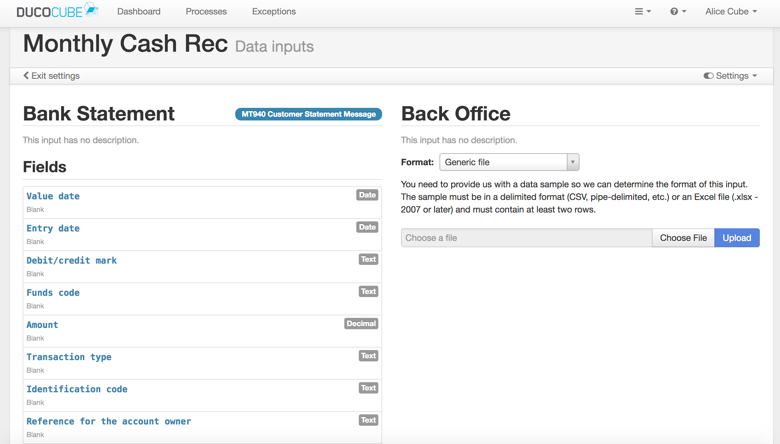
Task: Open the Settings dropdown chevron
Action: coord(754,76)
